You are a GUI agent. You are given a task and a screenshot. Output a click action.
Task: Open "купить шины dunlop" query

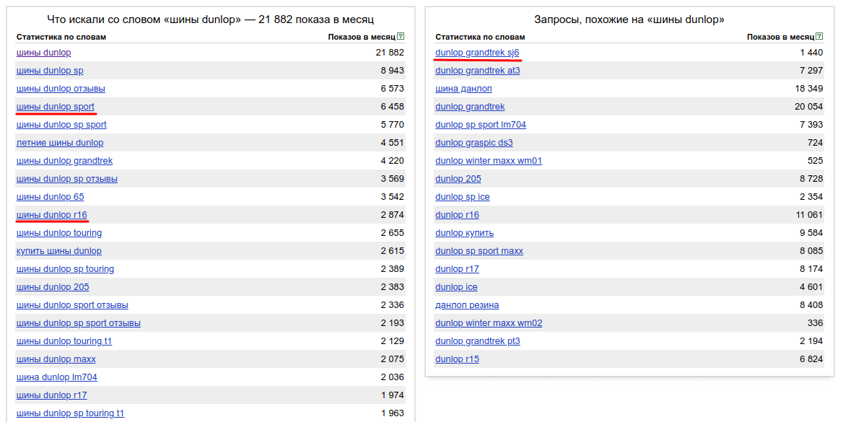[59, 251]
